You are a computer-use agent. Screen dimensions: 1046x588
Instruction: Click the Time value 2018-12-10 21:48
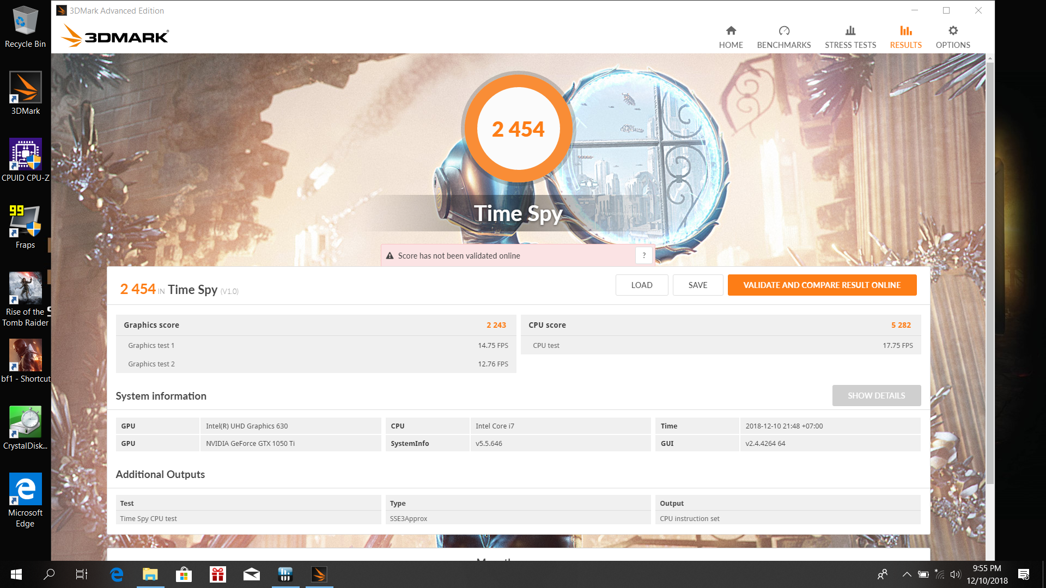(x=784, y=426)
